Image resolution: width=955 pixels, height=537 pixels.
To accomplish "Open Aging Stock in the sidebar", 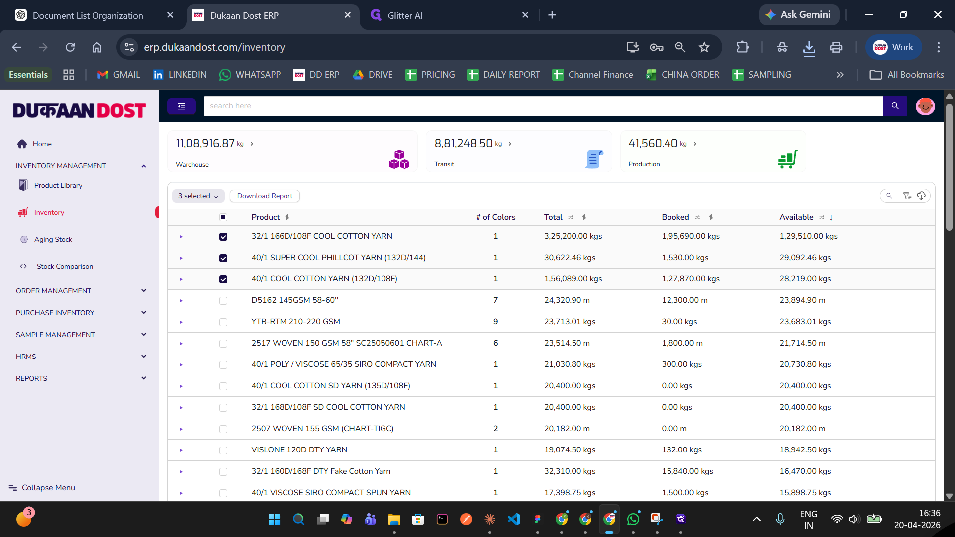I will click(53, 239).
